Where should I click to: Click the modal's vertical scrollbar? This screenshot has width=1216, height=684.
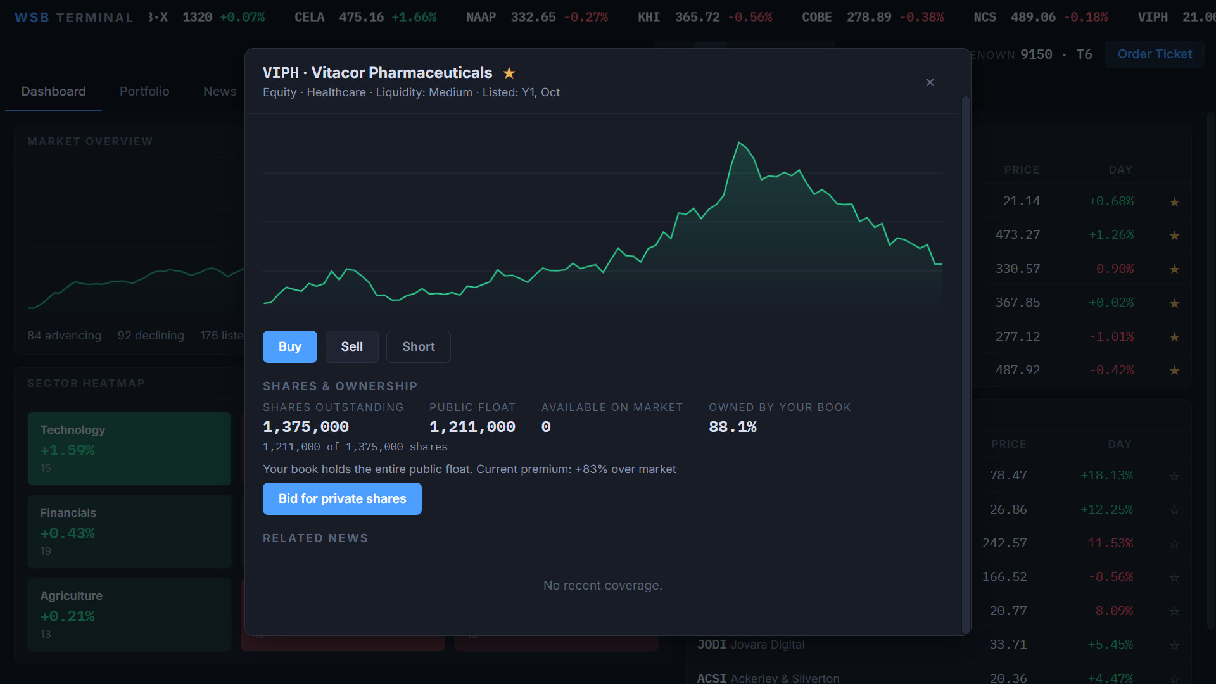tap(966, 364)
